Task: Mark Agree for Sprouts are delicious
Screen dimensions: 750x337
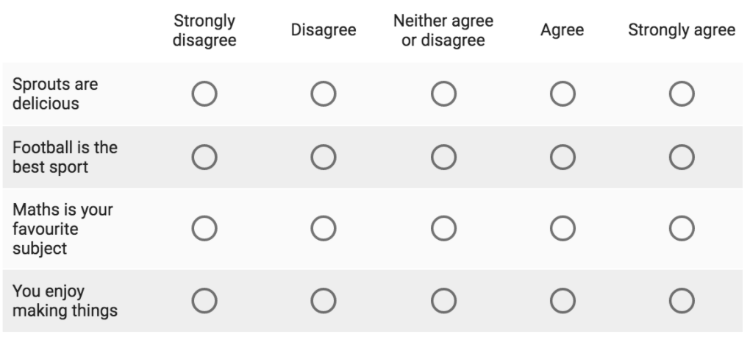Action: tap(562, 94)
